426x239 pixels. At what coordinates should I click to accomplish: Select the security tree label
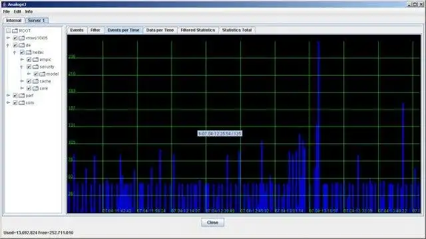(x=47, y=66)
